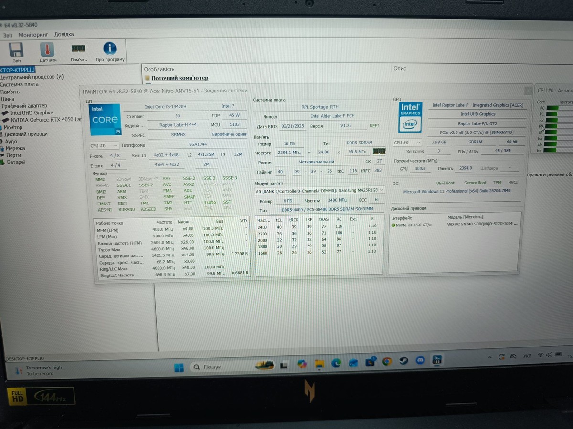Open the Довідка menu
The image size is (573, 429).
[x=64, y=35]
